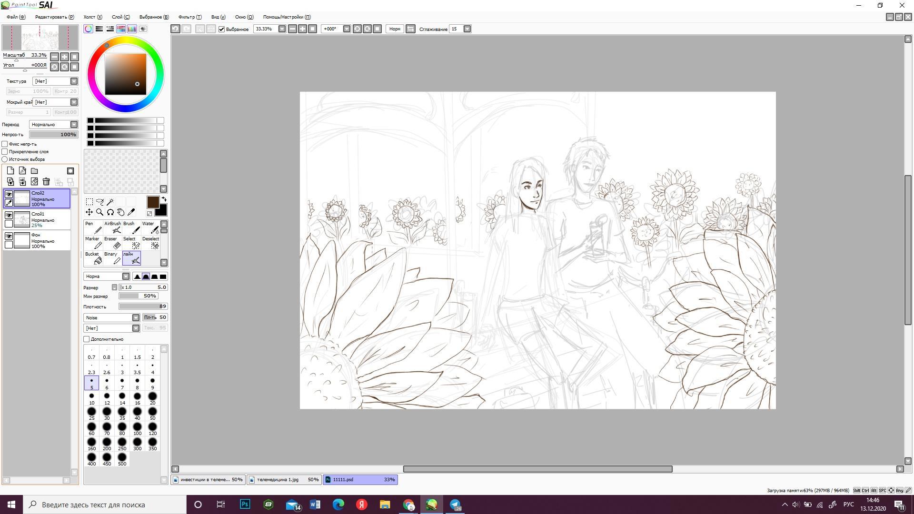This screenshot has width=914, height=514.
Task: Select the Bucket fill tool
Action: click(93, 258)
